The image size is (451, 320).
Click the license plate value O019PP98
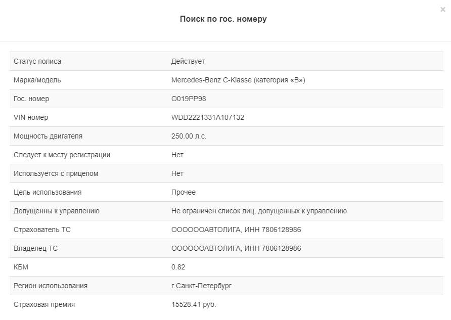(x=189, y=99)
